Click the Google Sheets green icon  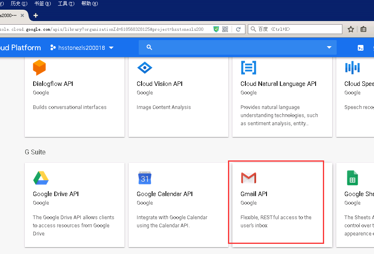coord(352,178)
